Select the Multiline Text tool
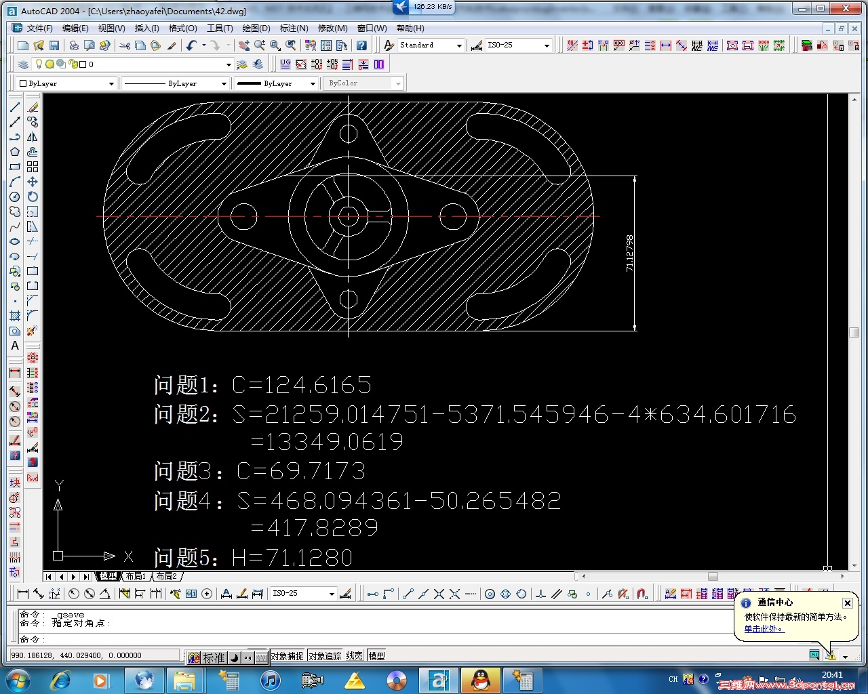The width and height of the screenshot is (868, 694). point(15,346)
